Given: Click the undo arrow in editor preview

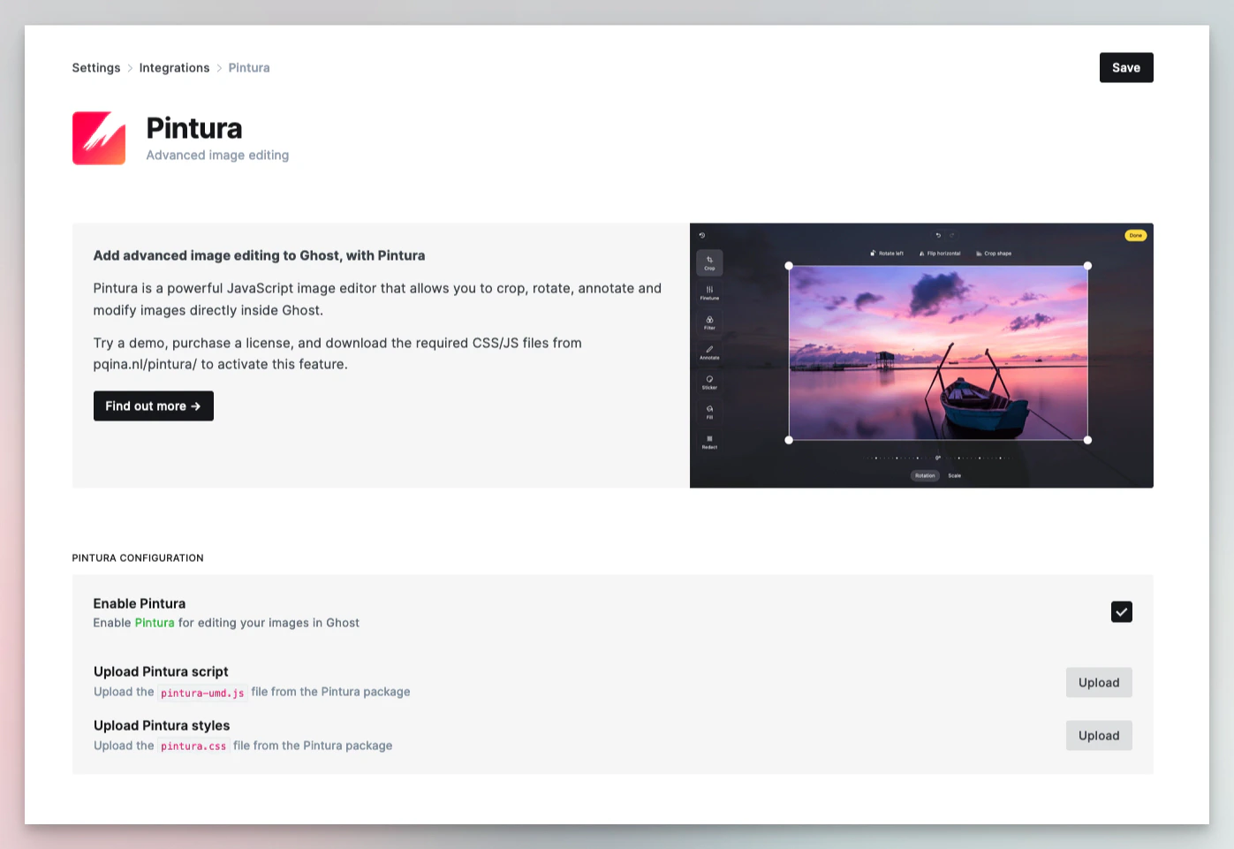Looking at the screenshot, I should pyautogui.click(x=938, y=235).
